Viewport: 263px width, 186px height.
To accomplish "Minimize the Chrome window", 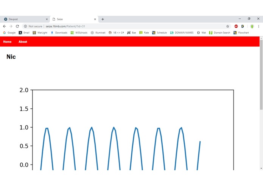I will coord(240,19).
